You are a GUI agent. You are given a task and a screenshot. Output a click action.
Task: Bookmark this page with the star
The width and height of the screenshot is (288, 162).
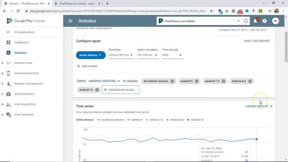tap(211, 11)
